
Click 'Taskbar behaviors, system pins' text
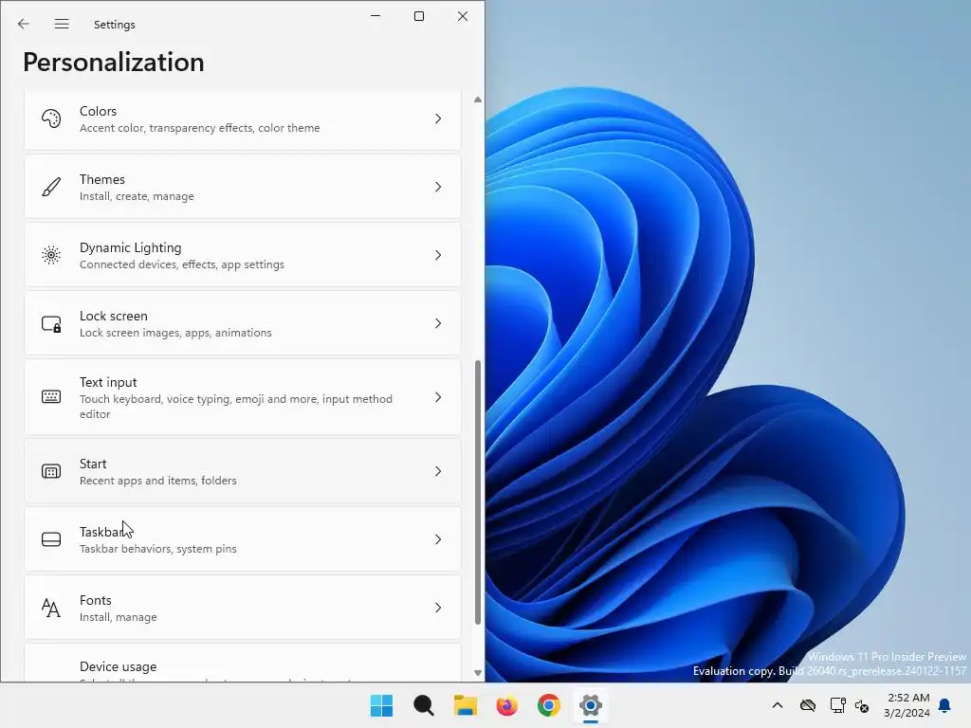tap(158, 549)
